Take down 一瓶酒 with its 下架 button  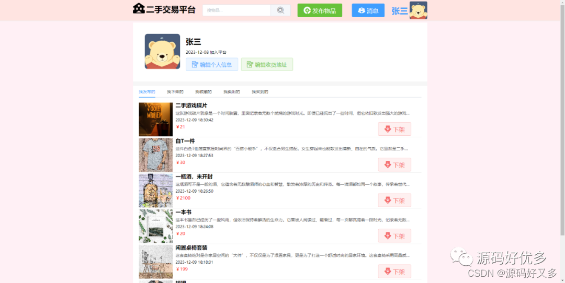[394, 201]
